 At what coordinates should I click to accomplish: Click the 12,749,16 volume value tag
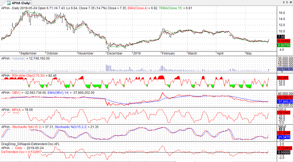pyautogui.click(x=285, y=69)
